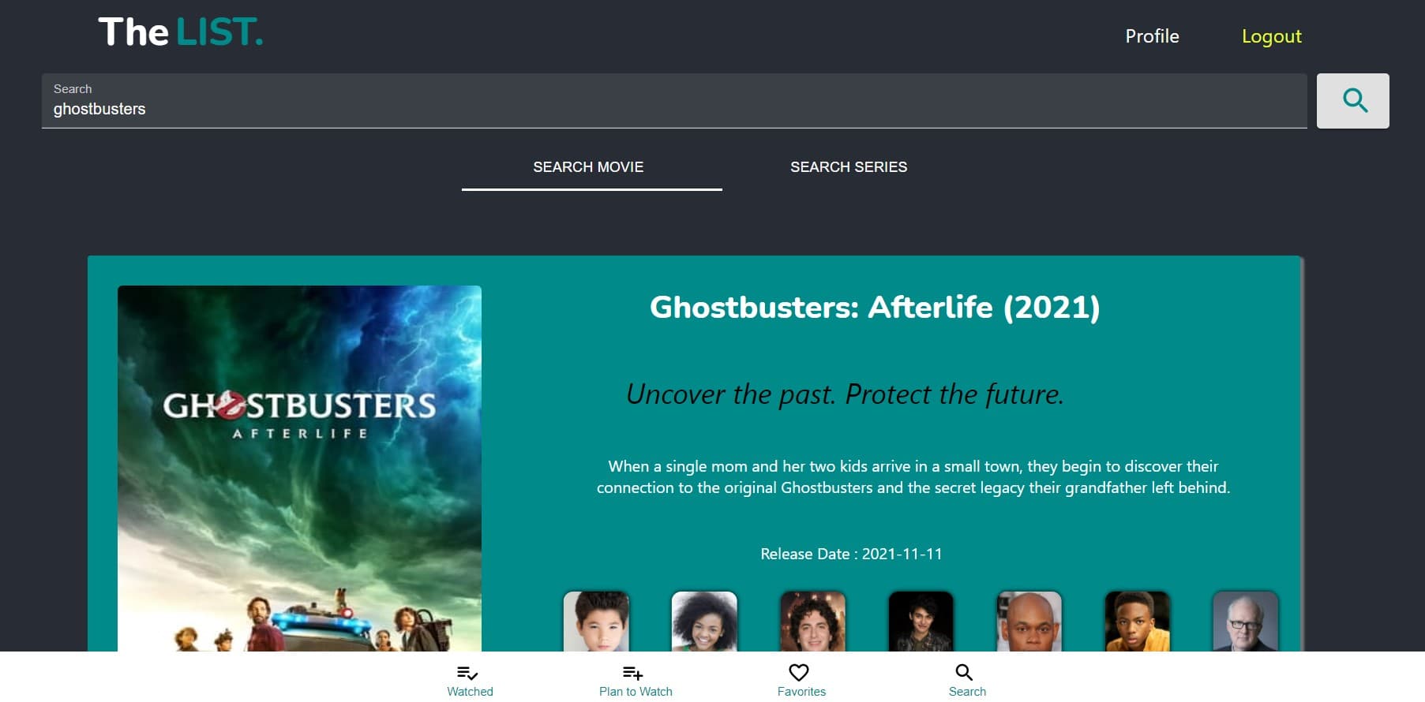Select the fifth cast member, bald man
The image size is (1425, 702).
coord(1029,622)
